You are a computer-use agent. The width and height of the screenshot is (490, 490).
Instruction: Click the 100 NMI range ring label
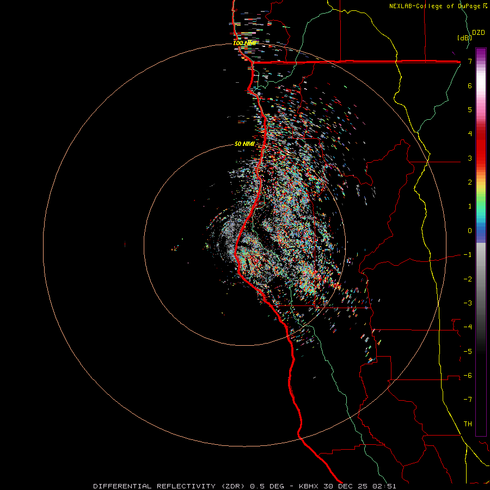[x=244, y=43]
